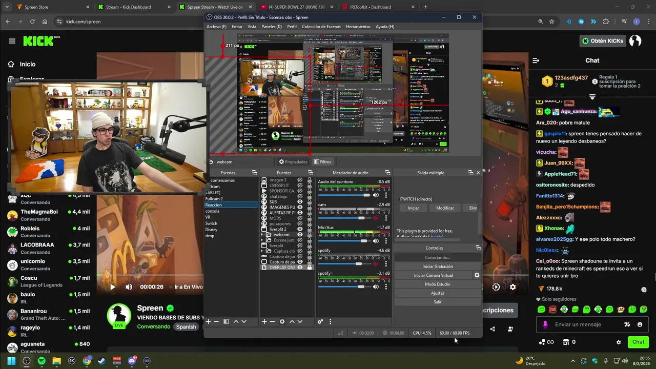656x369 pixels.
Task: Open options dots for Mic/Aux channel
Action: point(386,240)
